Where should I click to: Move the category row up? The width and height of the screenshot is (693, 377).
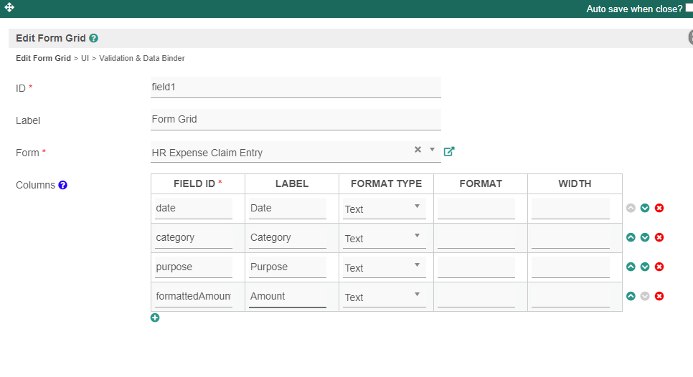(631, 237)
